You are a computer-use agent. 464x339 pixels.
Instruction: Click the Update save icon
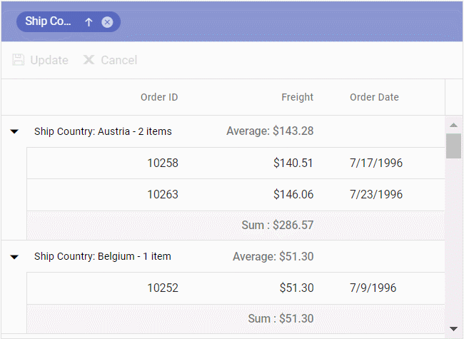pos(19,60)
